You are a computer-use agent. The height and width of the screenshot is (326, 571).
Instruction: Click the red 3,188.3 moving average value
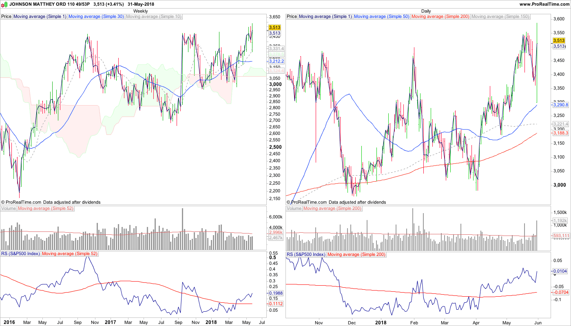point(560,133)
